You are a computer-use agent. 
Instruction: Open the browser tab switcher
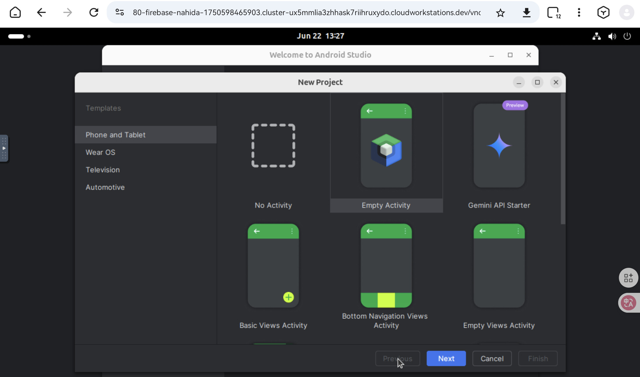[x=554, y=13]
